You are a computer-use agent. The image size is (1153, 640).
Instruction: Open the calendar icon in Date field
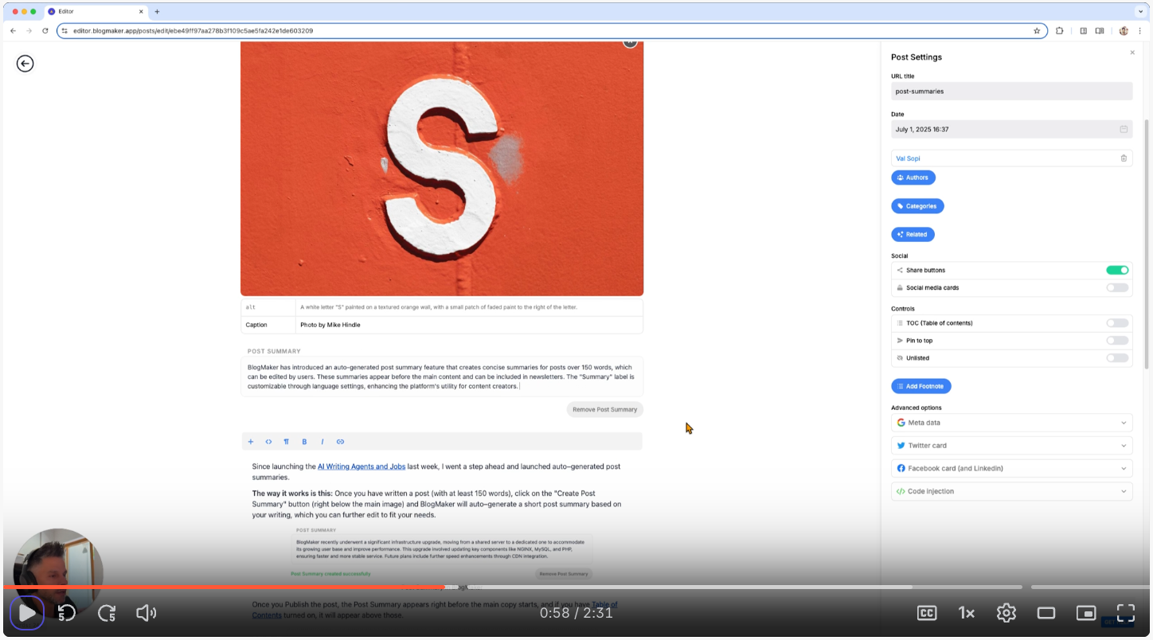point(1124,129)
